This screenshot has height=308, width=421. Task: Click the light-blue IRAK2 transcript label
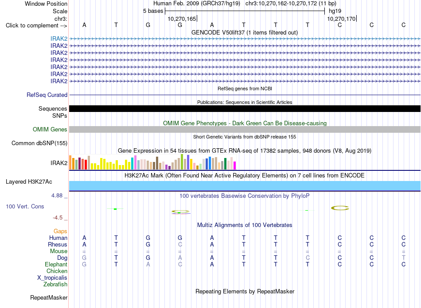tap(59, 39)
